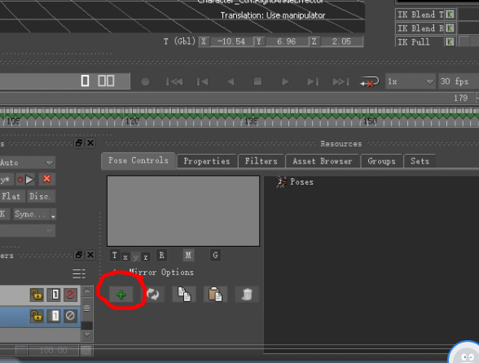Screen dimensions: 479x363
Task: Toggle the T translation pose option
Action: 115,256
